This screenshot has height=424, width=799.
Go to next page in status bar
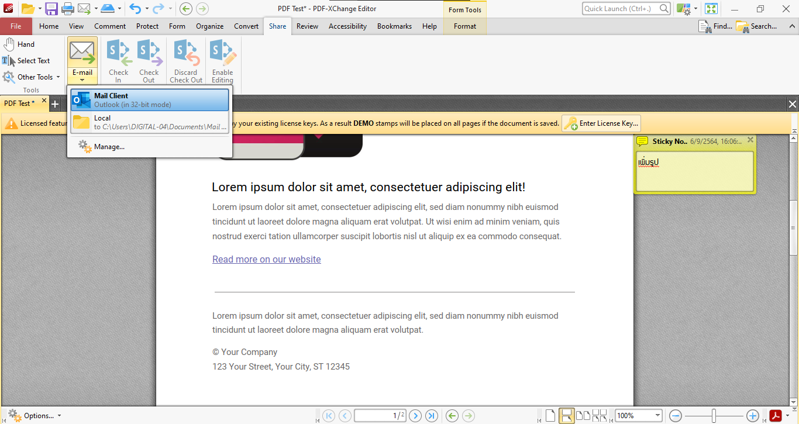click(x=415, y=416)
